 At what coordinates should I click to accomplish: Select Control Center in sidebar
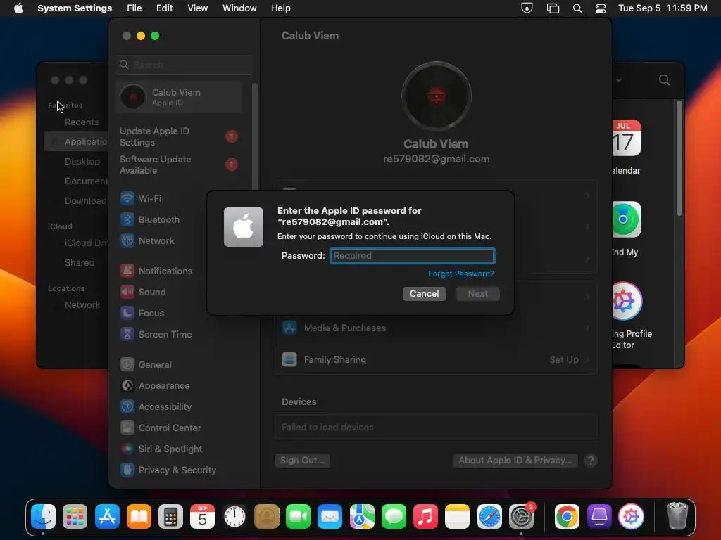(x=160, y=428)
